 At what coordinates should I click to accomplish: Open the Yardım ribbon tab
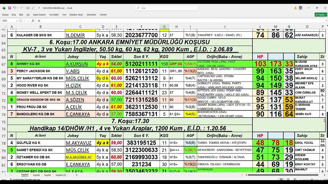pyautogui.click(x=103, y=15)
